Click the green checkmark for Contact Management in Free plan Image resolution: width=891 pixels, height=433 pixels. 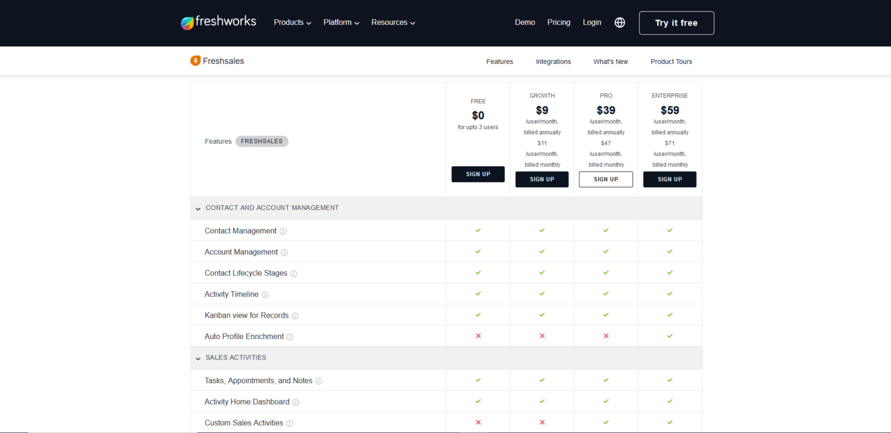(478, 230)
